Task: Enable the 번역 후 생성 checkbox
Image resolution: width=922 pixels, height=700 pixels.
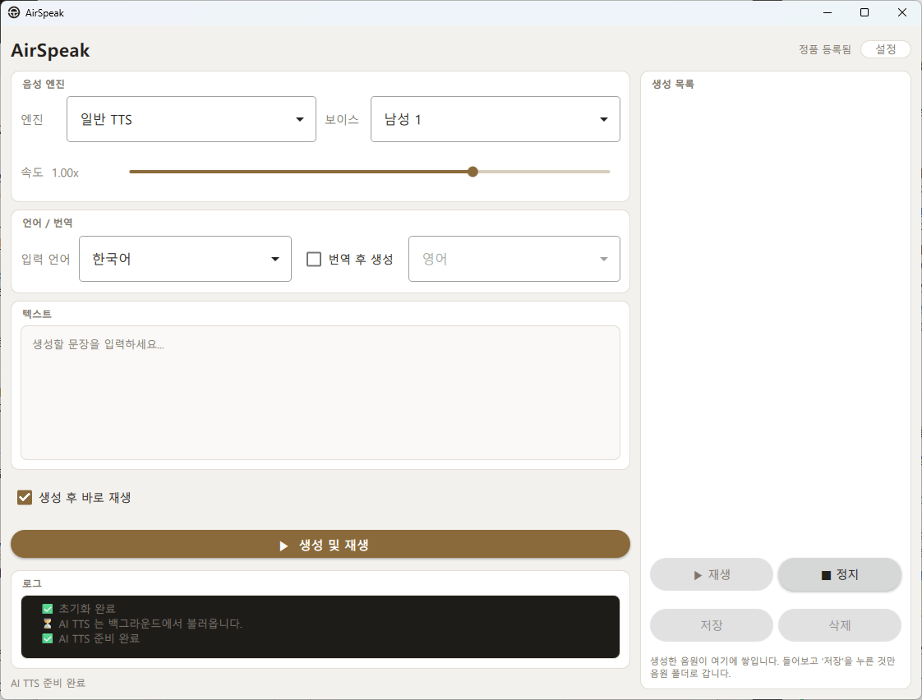Action: (x=314, y=259)
